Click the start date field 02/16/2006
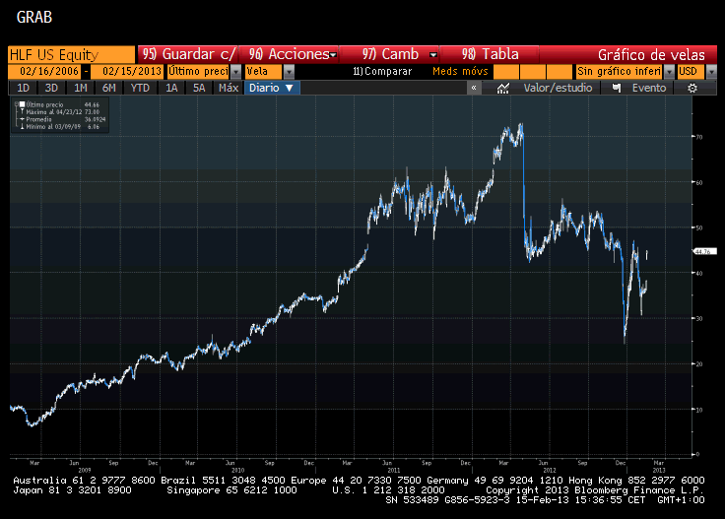The height and width of the screenshot is (519, 725). (44, 72)
